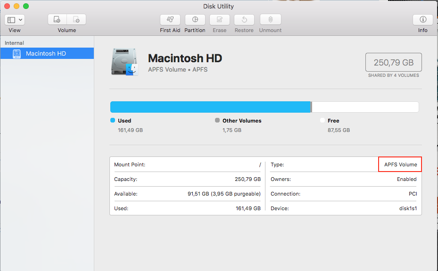Click the APFS Volume type value
This screenshot has width=438, height=271.
tap(400, 164)
